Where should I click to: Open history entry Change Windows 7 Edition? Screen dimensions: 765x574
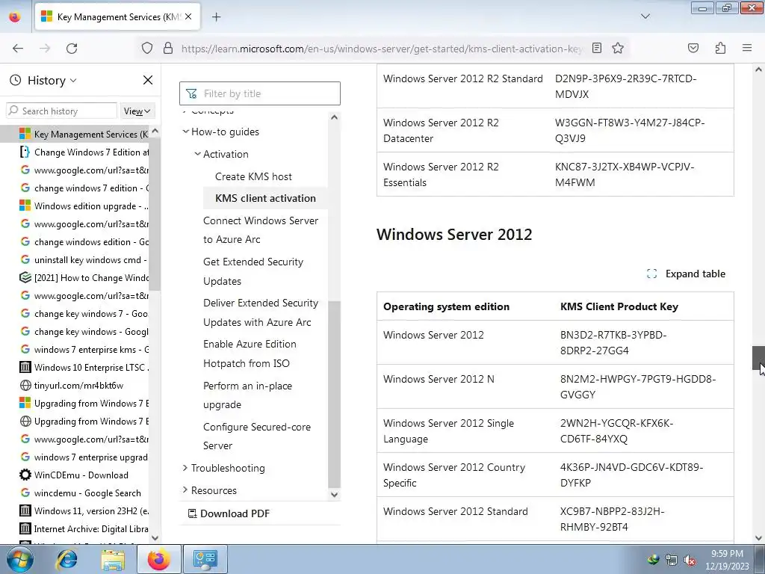click(83, 152)
